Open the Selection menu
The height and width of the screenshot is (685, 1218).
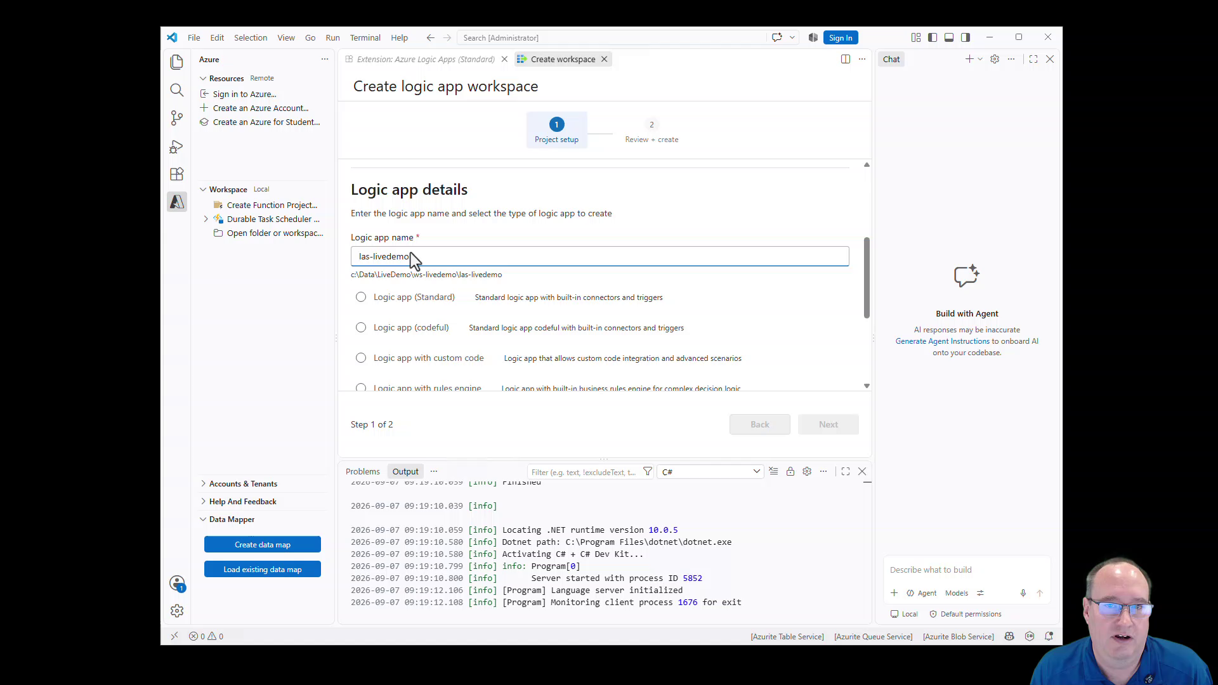[251, 37]
